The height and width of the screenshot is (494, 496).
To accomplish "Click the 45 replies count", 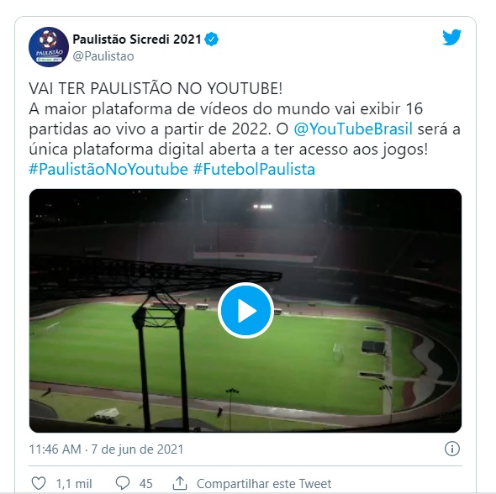I will point(145,484).
